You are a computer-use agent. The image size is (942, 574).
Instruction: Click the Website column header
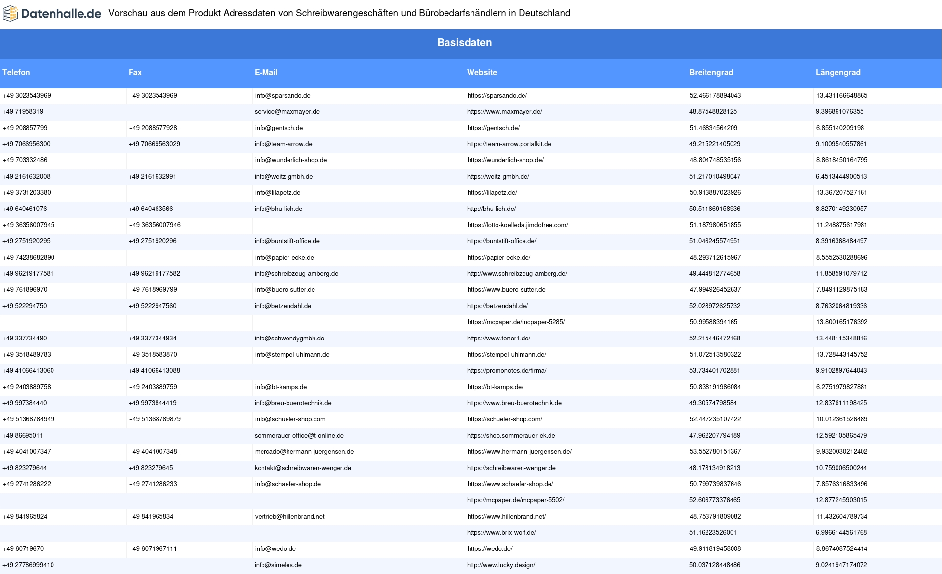point(482,73)
